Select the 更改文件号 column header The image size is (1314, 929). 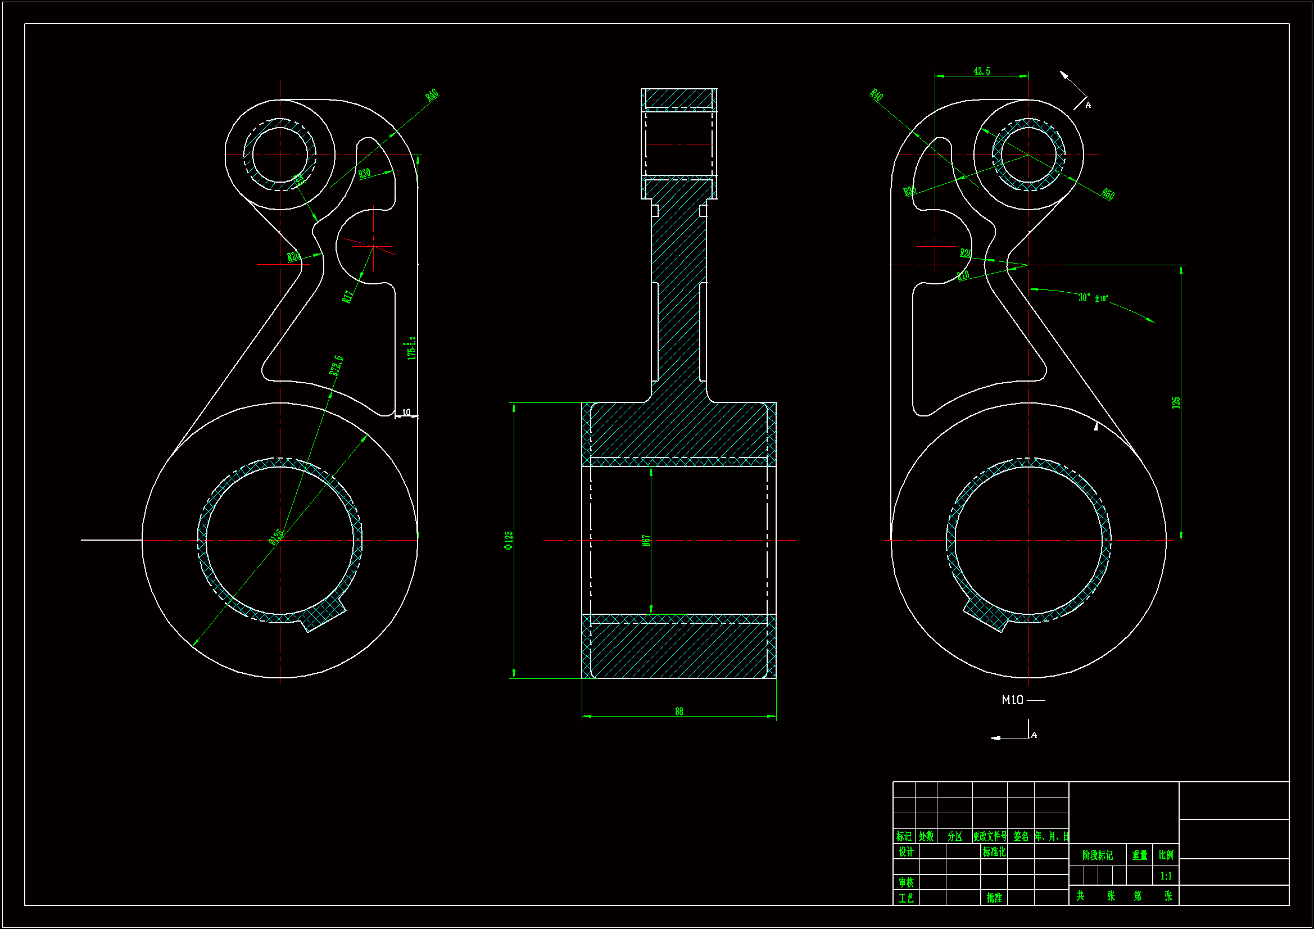tap(990, 836)
